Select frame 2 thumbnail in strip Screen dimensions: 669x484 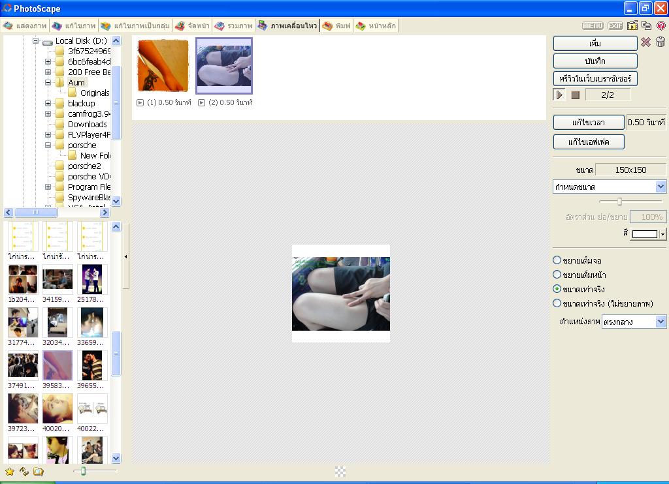pos(224,66)
